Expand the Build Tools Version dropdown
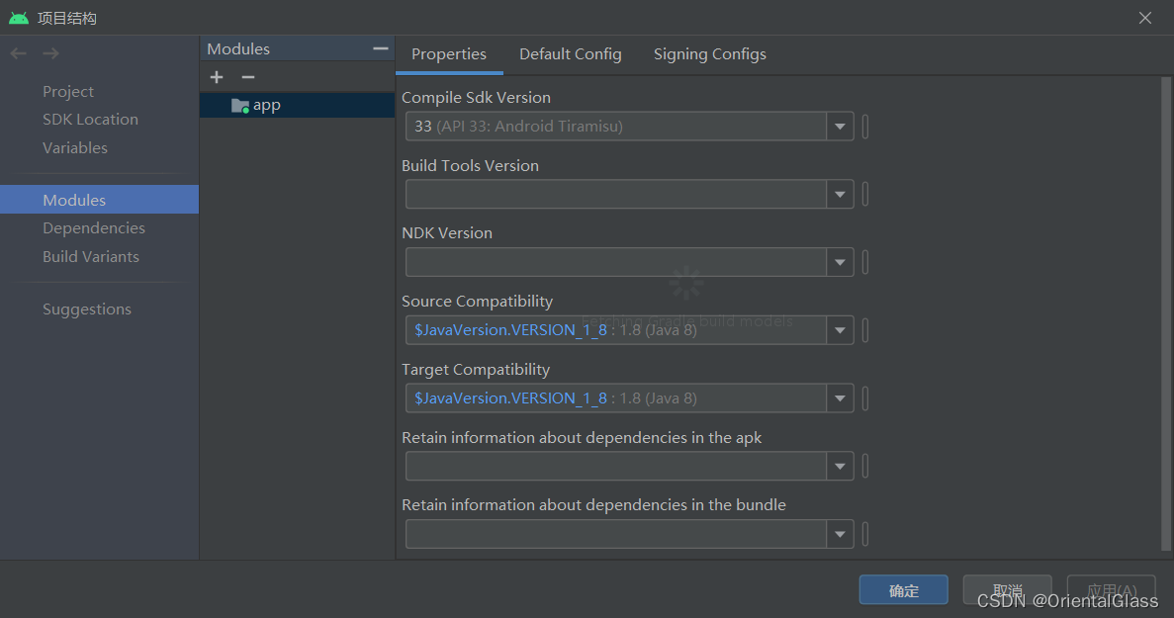The height and width of the screenshot is (618, 1174). (x=840, y=195)
